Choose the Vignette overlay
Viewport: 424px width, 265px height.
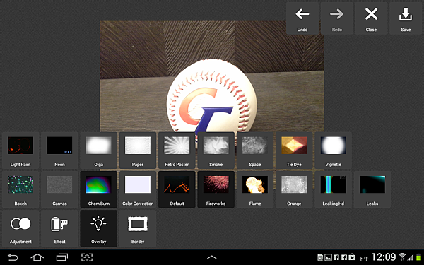[x=333, y=151]
